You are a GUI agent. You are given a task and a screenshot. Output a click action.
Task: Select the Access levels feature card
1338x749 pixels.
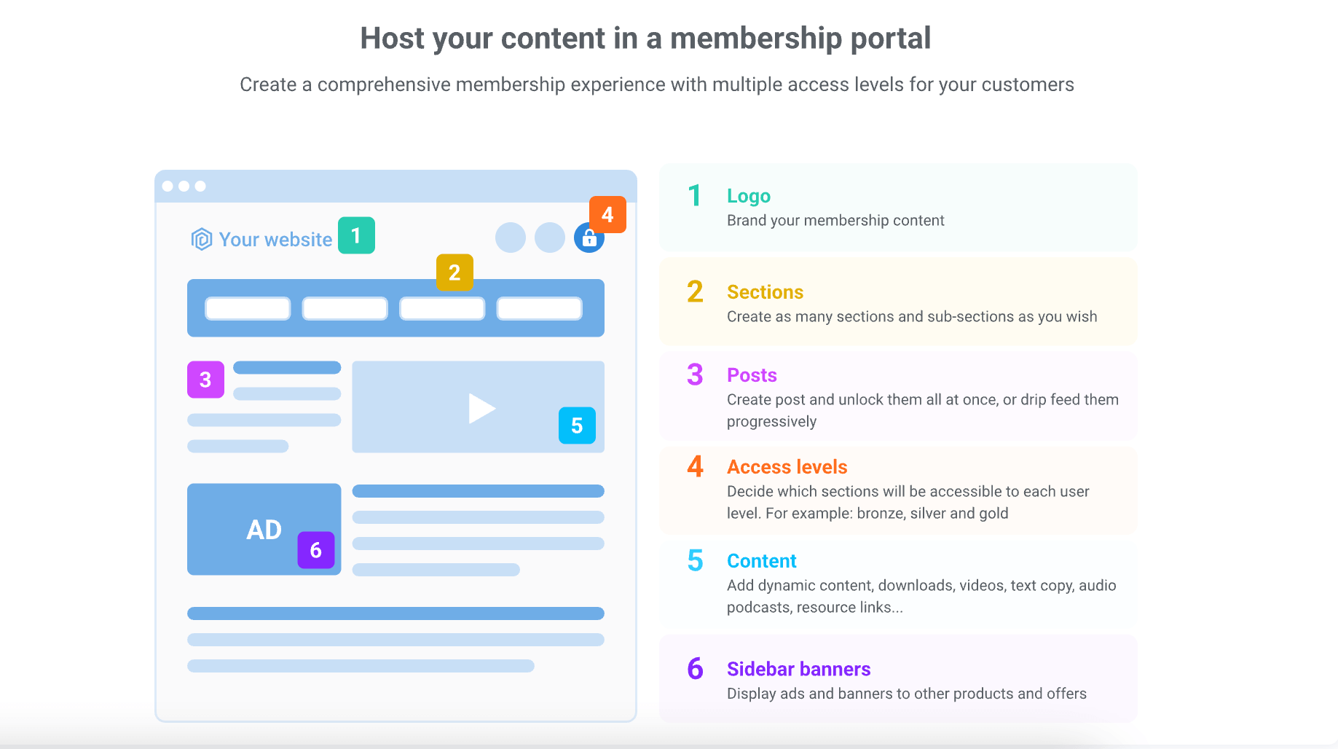pos(898,490)
